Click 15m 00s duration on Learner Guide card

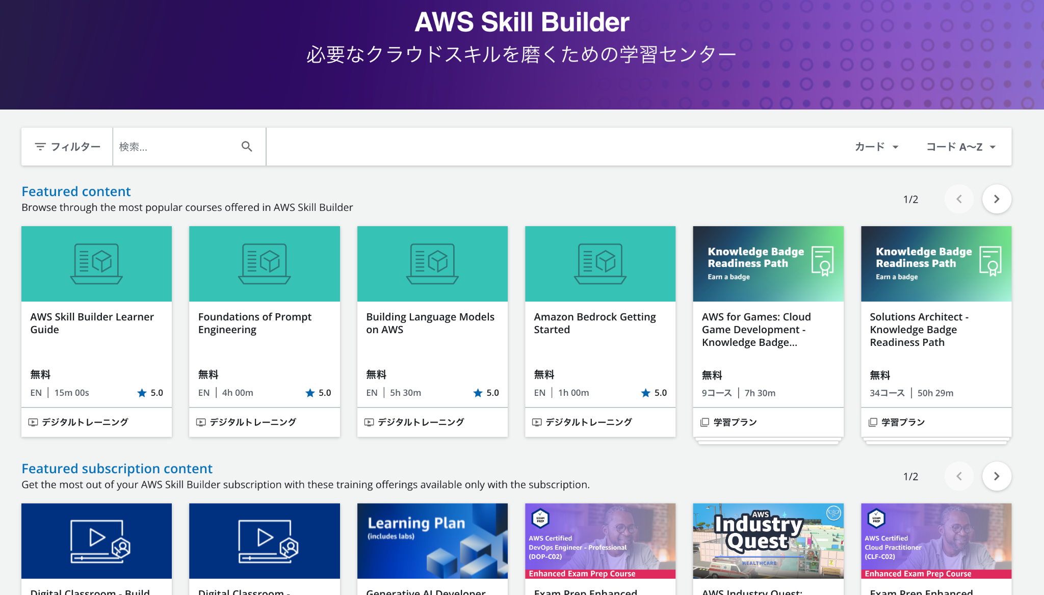click(72, 393)
